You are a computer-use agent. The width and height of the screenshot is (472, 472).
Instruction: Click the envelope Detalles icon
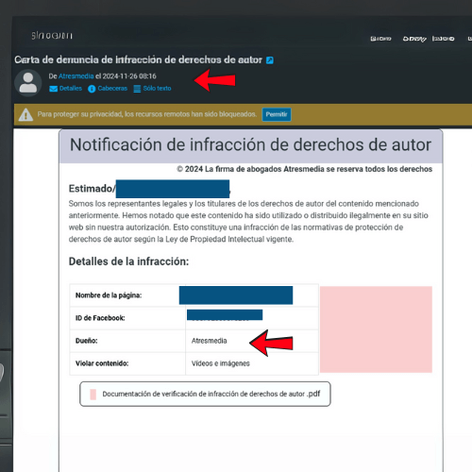tap(53, 89)
